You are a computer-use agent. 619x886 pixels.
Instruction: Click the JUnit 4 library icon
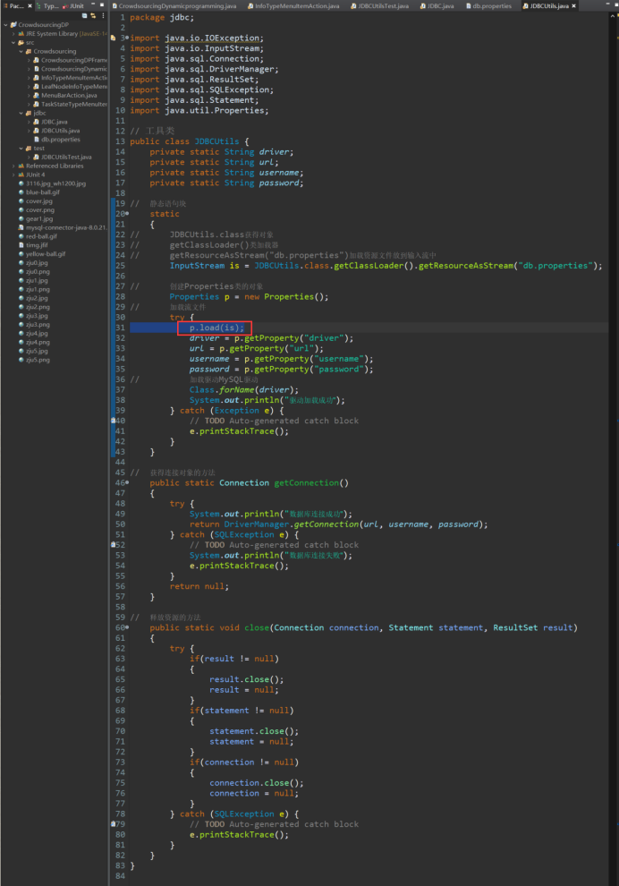point(21,175)
